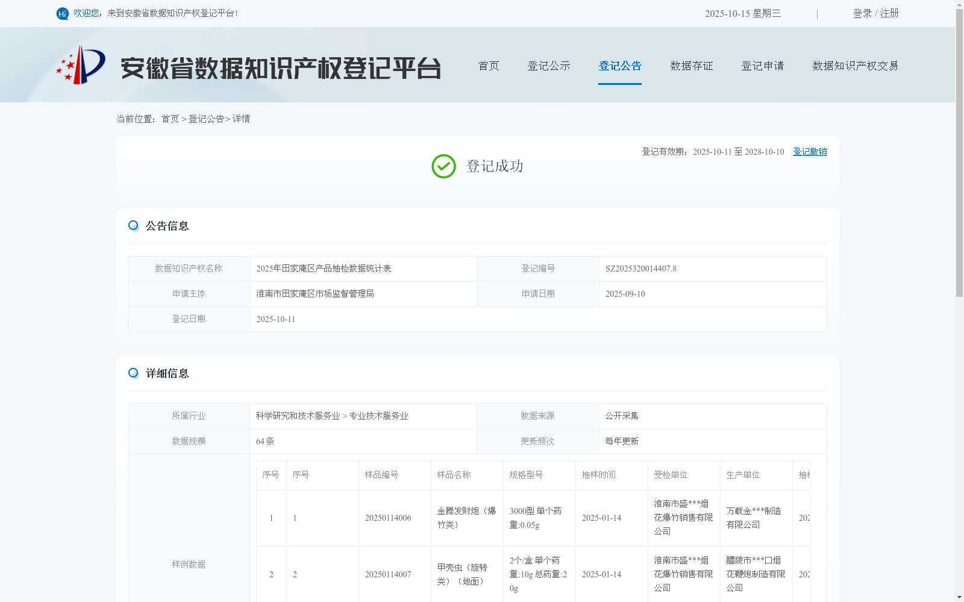Click 登记公告 in the breadcrumb
Image resolution: width=964 pixels, height=602 pixels.
pos(206,119)
